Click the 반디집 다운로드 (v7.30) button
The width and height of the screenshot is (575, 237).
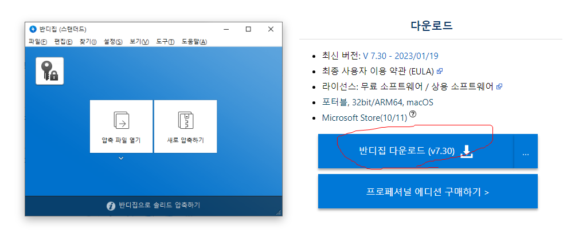[x=416, y=151]
